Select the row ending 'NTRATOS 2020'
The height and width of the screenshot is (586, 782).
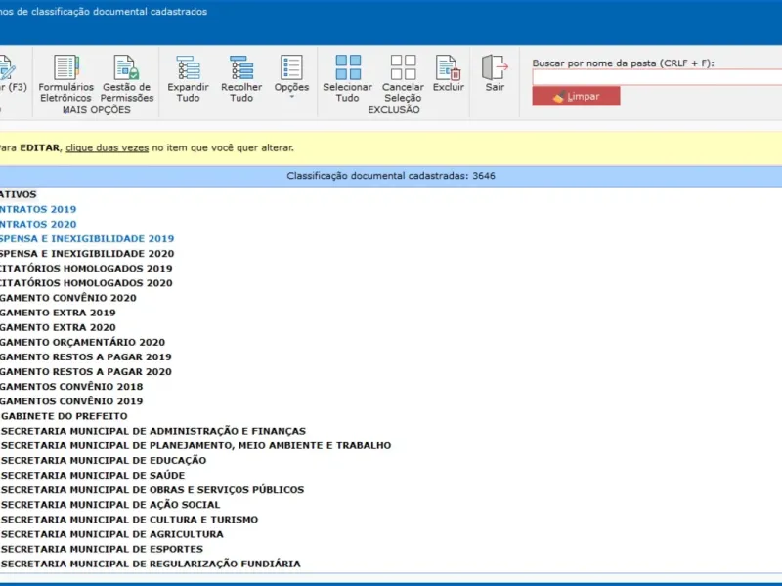[x=38, y=225]
